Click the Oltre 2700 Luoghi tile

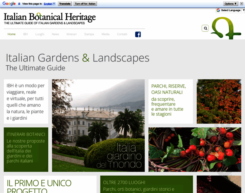(x=147, y=184)
